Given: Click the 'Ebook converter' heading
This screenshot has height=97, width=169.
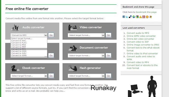Looking at the screenshot, I should pos(34,68).
